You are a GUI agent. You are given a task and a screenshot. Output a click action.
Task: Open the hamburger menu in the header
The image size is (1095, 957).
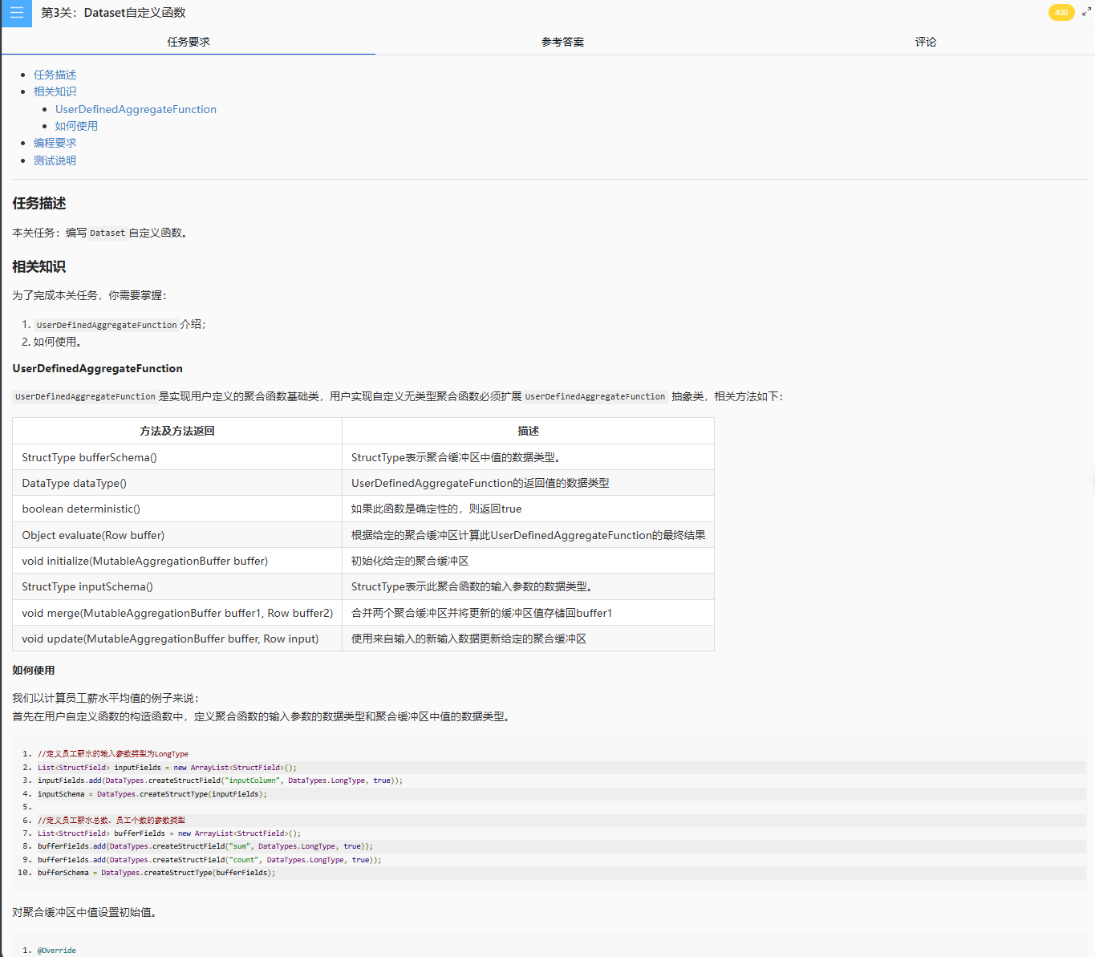click(x=16, y=13)
